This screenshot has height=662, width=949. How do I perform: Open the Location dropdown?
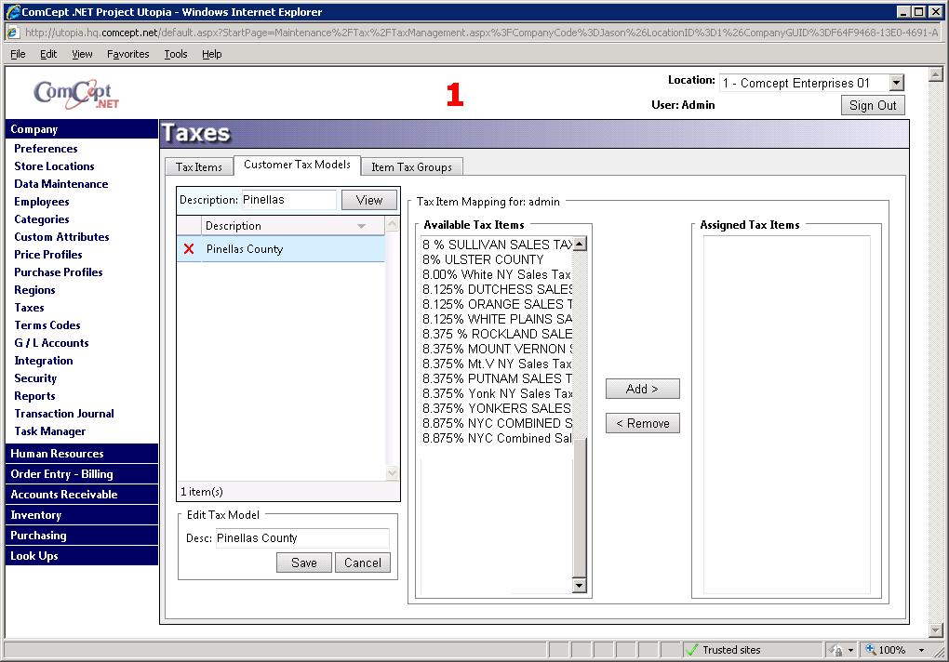pyautogui.click(x=895, y=84)
